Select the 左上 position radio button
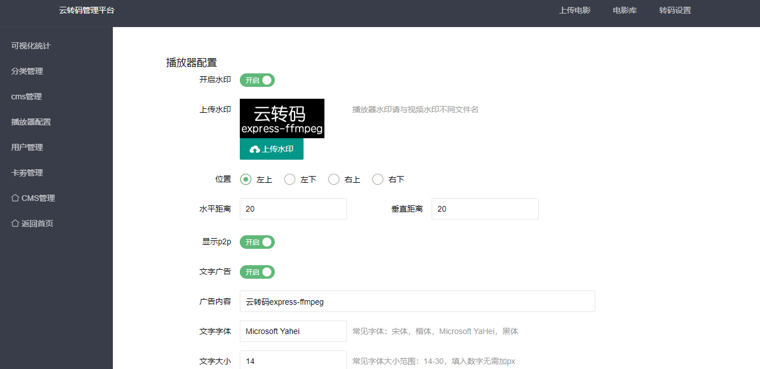This screenshot has width=760, height=369. point(245,179)
